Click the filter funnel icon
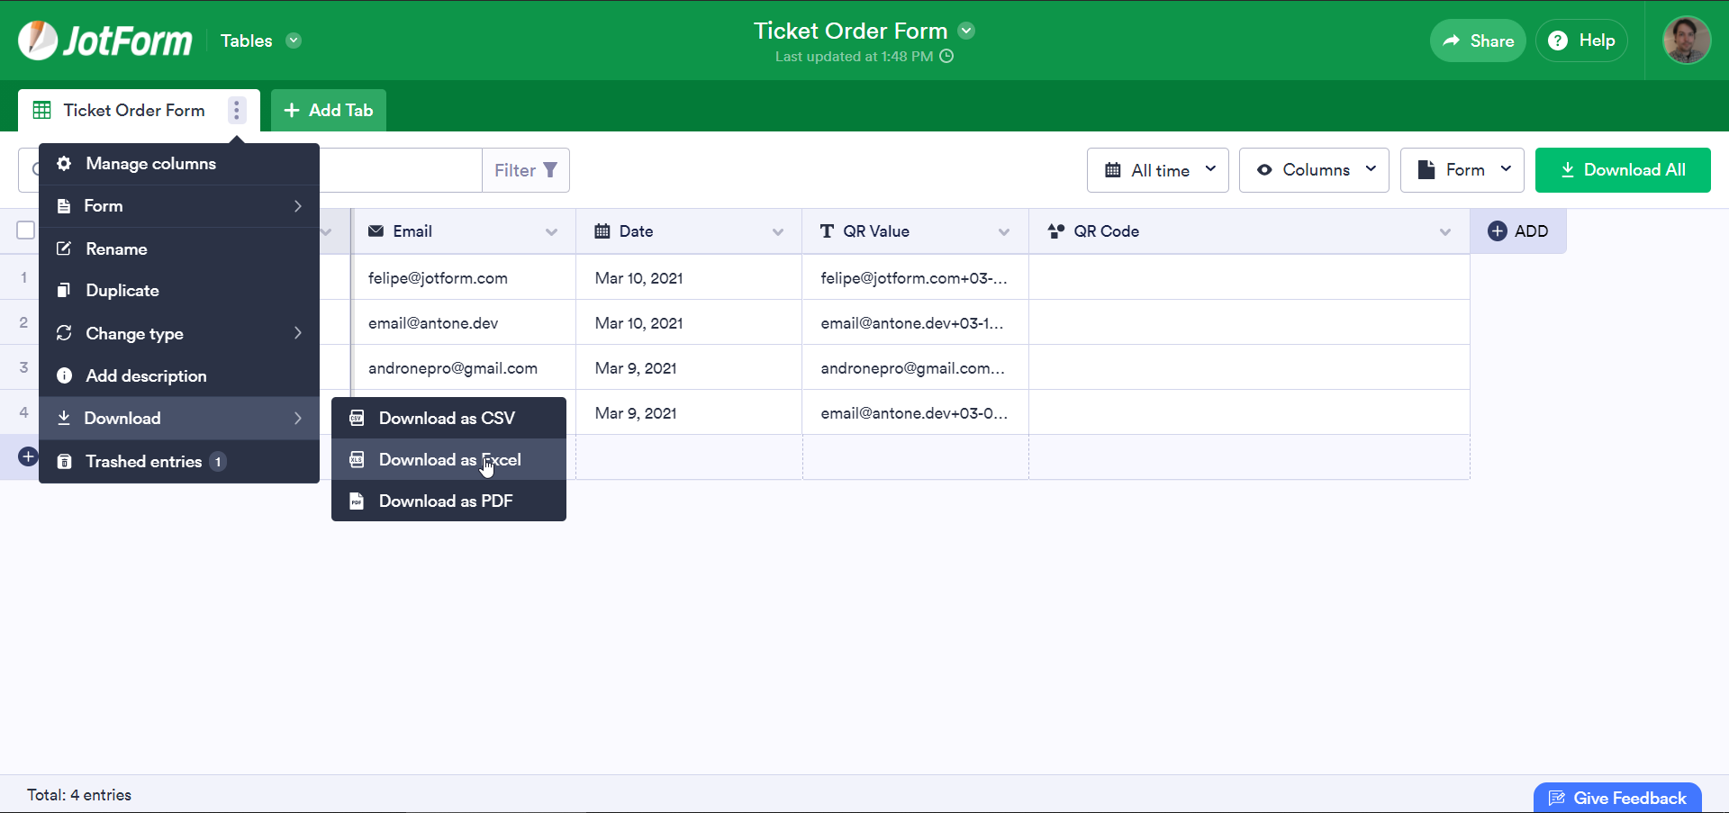The image size is (1729, 813). click(x=550, y=170)
